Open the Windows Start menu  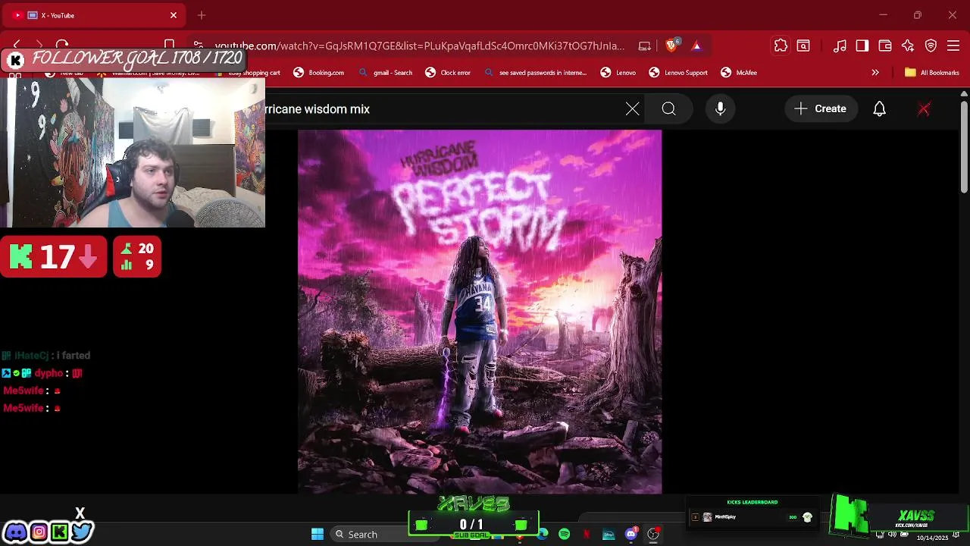(318, 534)
